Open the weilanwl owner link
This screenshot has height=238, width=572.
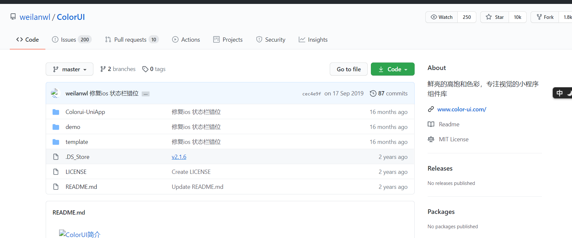pos(35,17)
